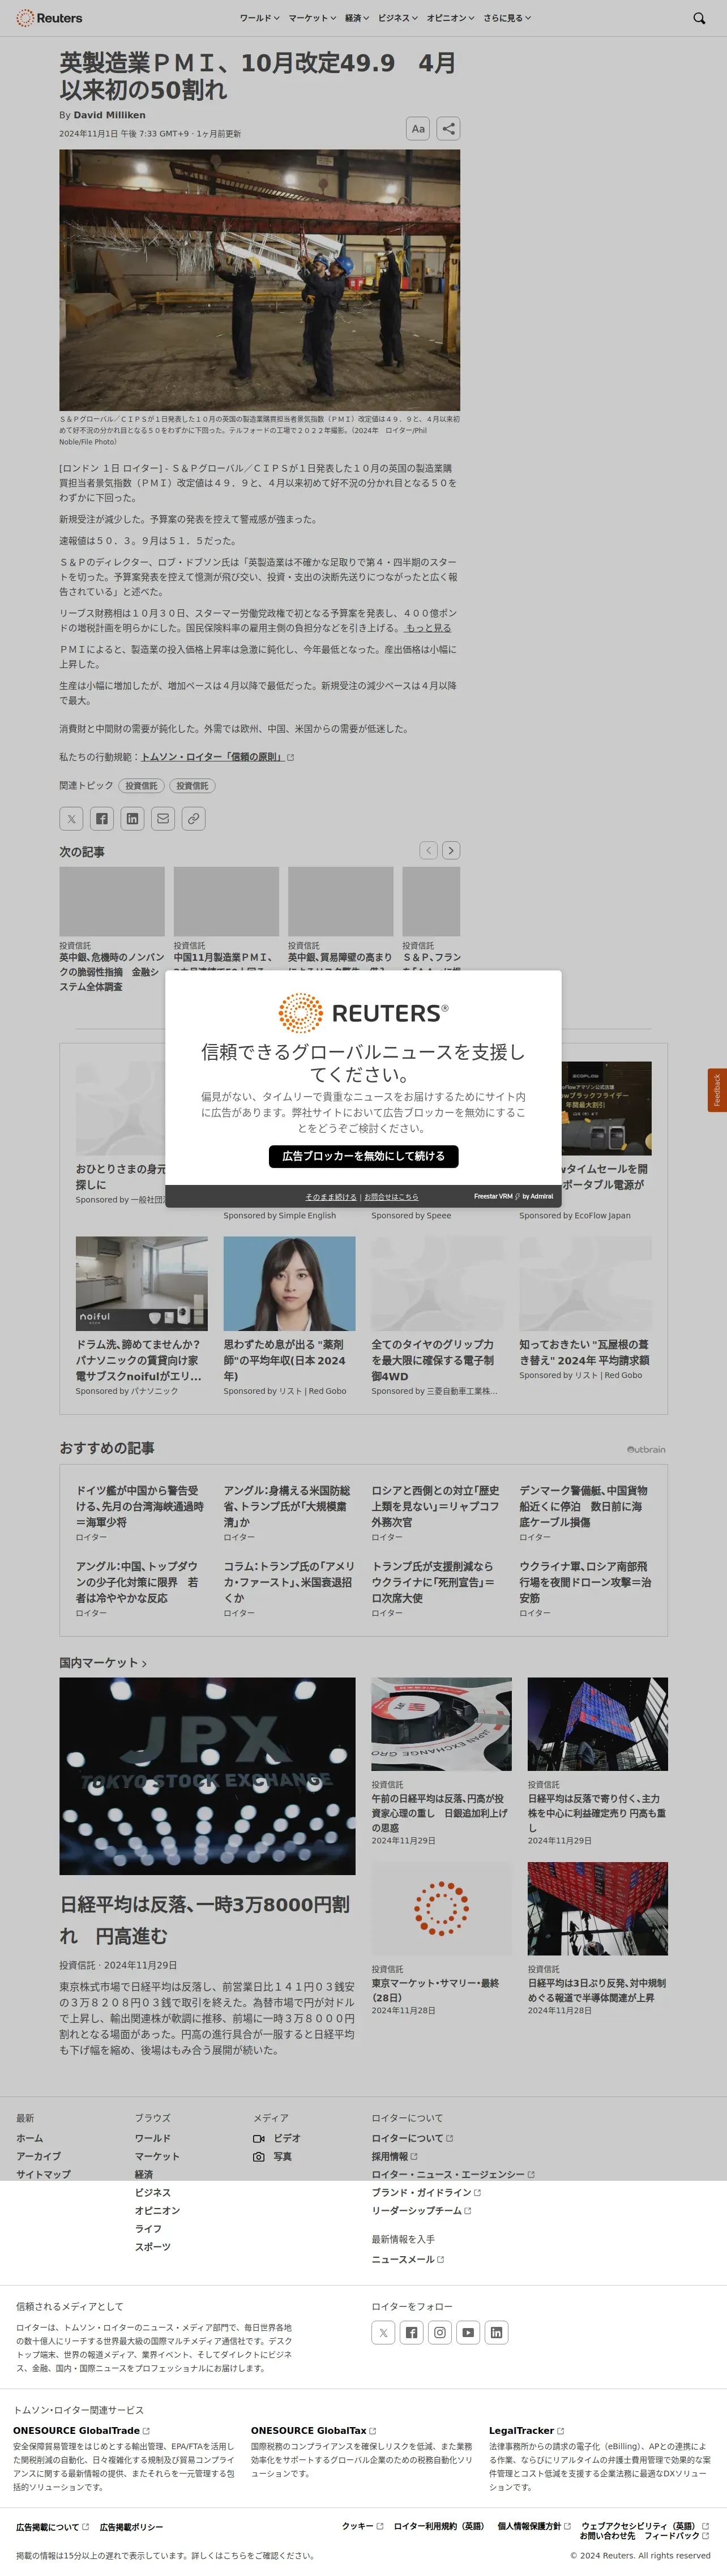
Task: Expand the オピニオン menu
Action: (x=451, y=18)
